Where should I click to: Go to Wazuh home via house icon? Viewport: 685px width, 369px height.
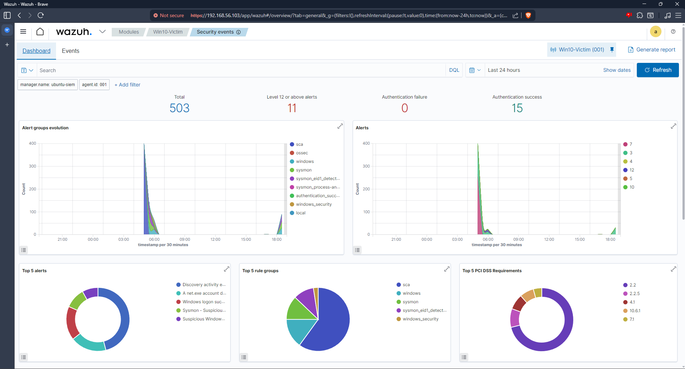(40, 31)
